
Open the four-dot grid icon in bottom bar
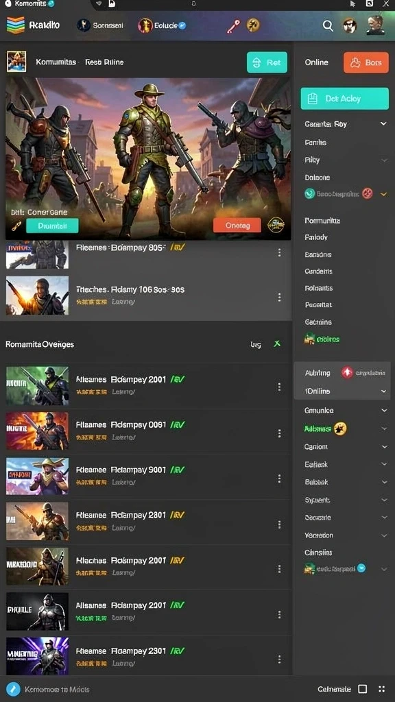pyautogui.click(x=381, y=689)
